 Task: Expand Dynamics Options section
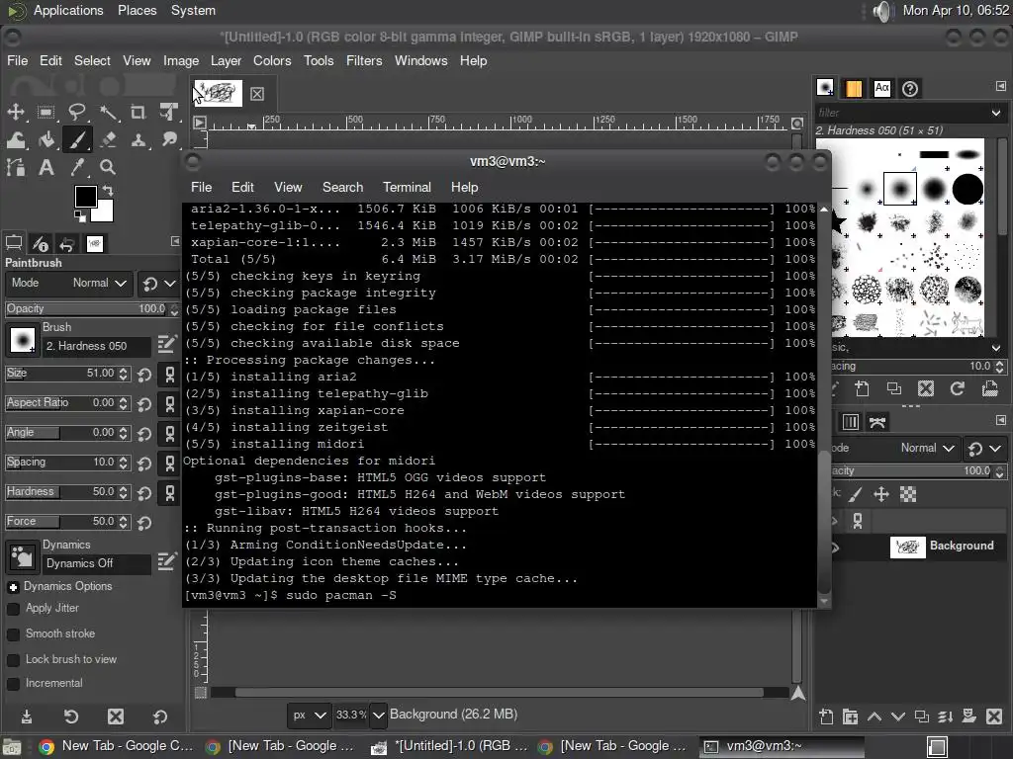[x=13, y=587]
